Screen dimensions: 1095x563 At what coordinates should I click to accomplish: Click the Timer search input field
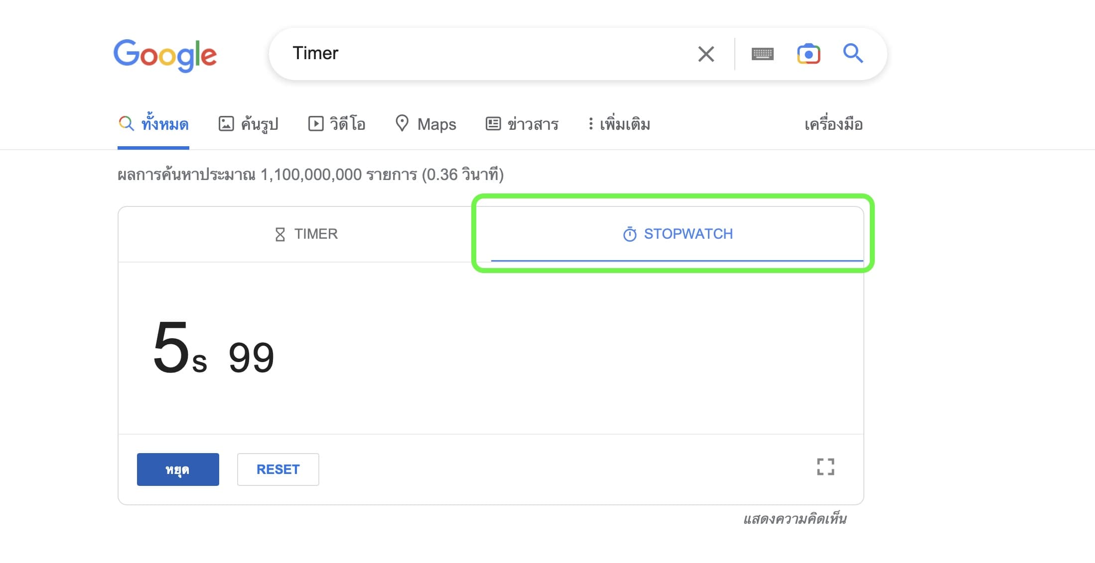tap(488, 53)
